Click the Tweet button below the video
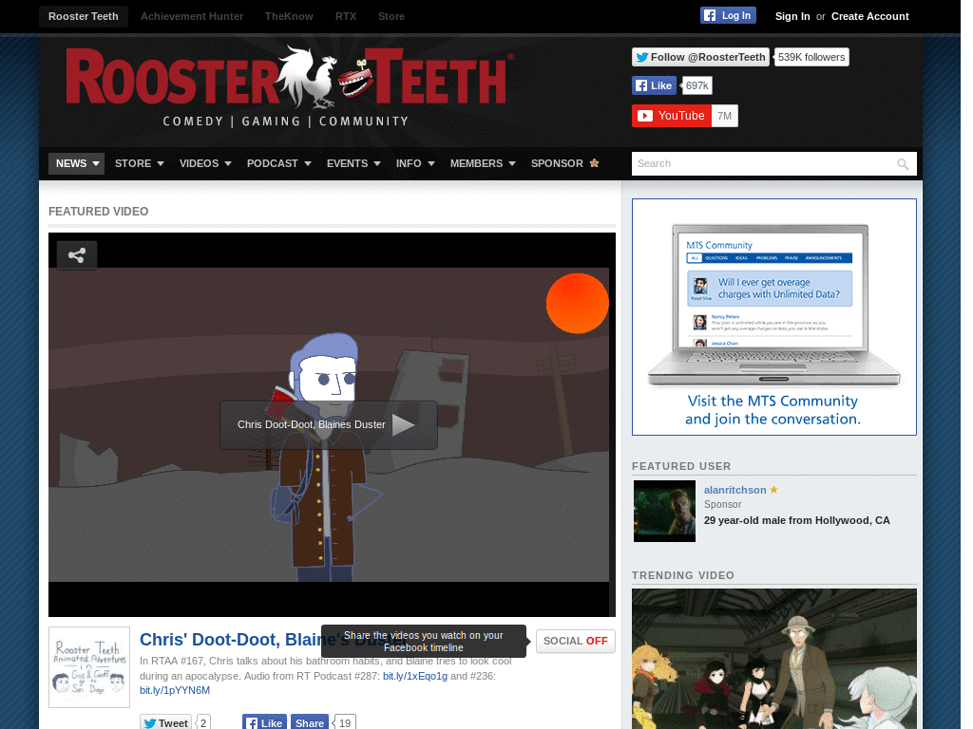Screen dimensions: 973x729 click(165, 722)
